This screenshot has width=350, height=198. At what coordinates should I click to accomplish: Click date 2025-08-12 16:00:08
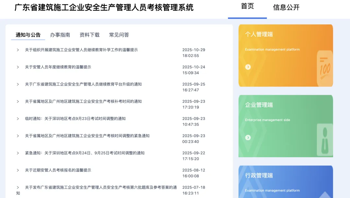(194, 173)
